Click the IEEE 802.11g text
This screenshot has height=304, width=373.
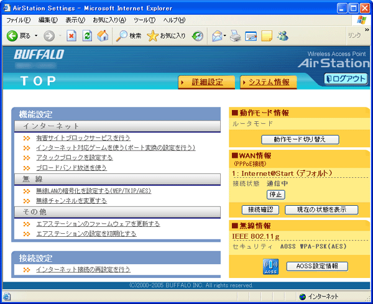coord(256,236)
